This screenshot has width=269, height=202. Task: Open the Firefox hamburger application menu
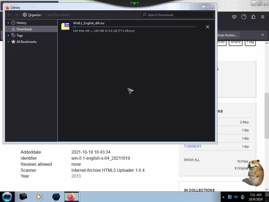pos(263,17)
